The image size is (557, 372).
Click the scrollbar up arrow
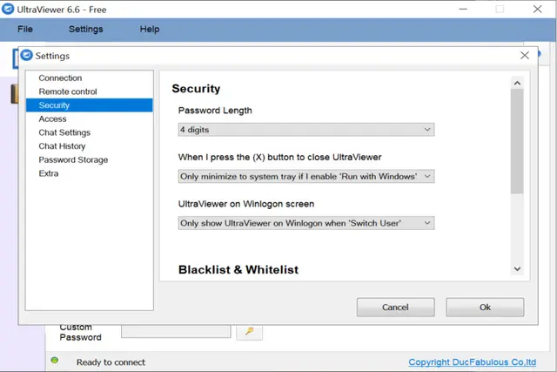(x=517, y=83)
